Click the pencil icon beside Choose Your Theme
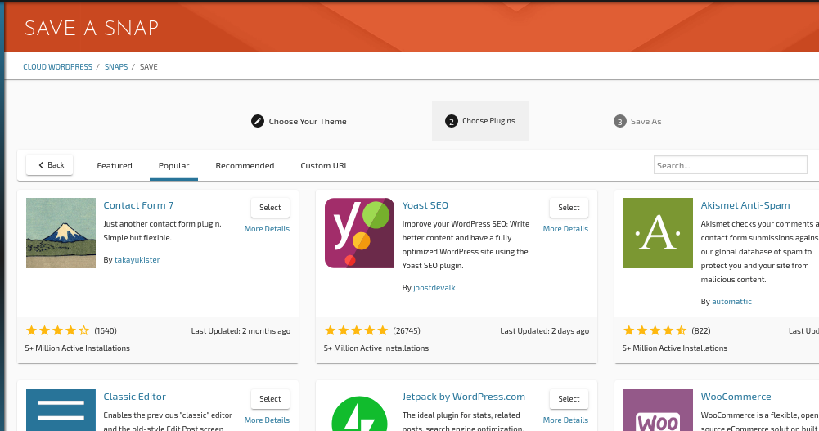The width and height of the screenshot is (819, 431). click(x=258, y=121)
